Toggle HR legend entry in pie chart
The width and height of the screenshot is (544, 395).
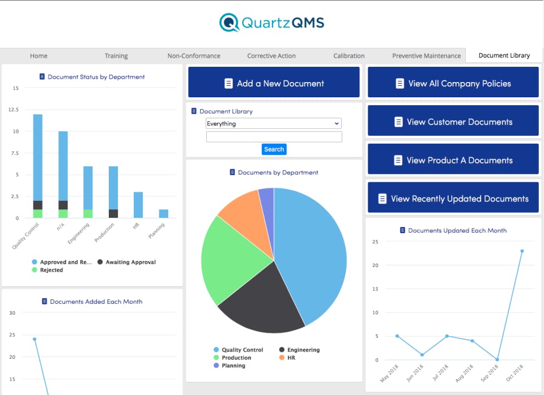pos(287,358)
